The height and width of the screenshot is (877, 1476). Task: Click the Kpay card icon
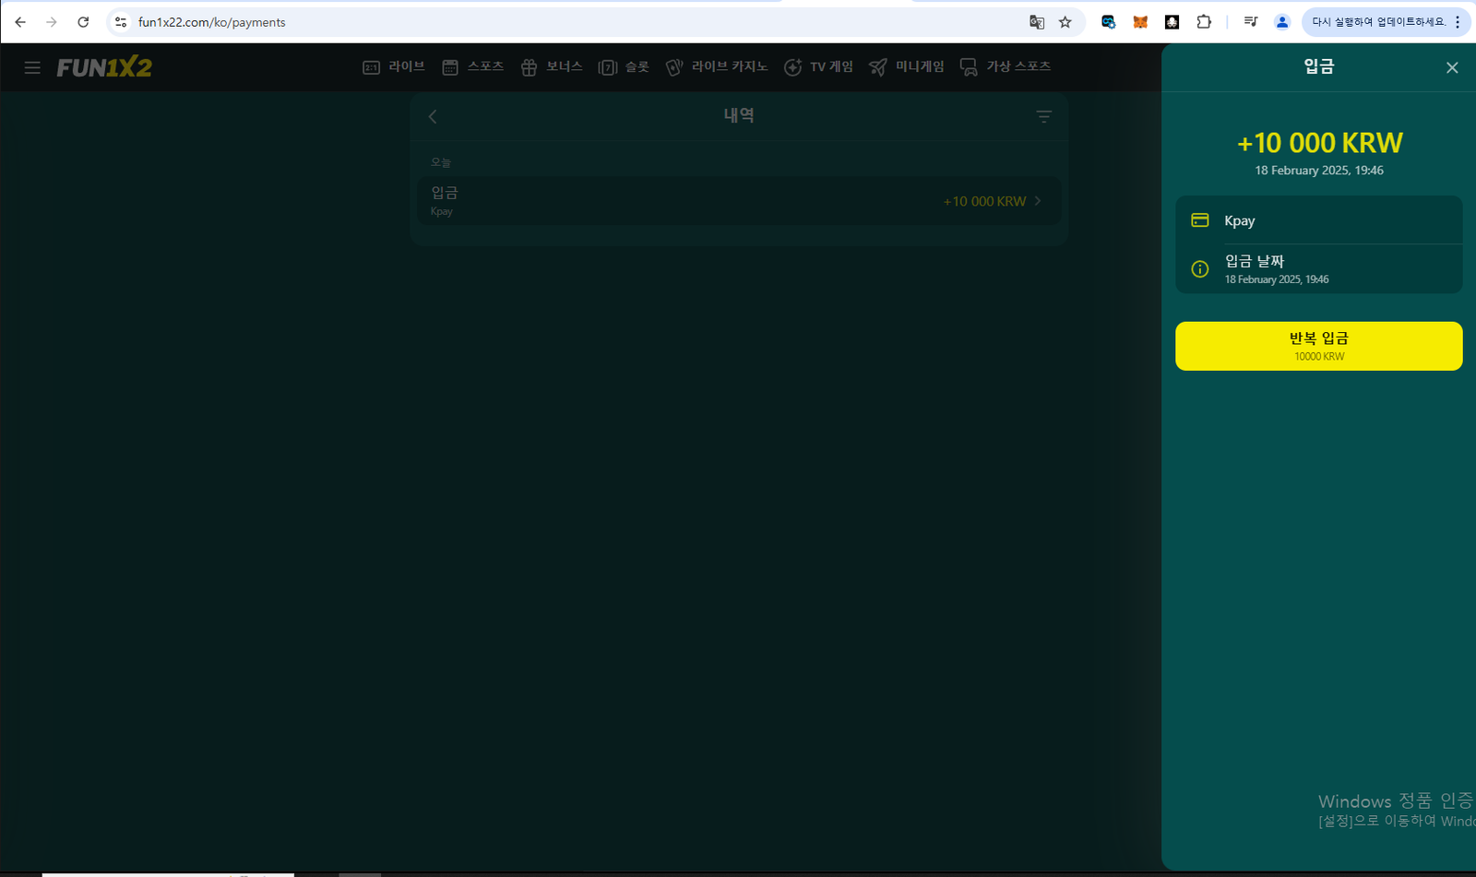click(1200, 220)
